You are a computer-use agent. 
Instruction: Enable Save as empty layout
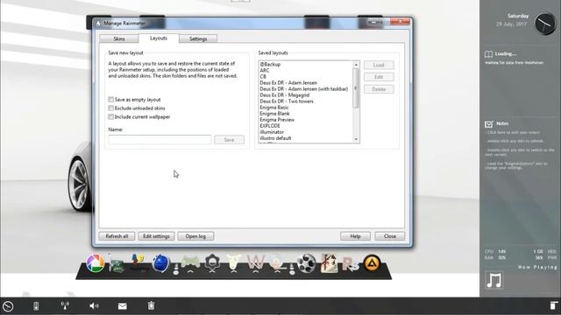coord(111,100)
